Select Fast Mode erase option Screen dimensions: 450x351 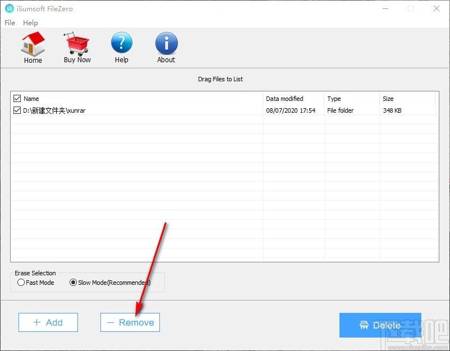(x=21, y=283)
